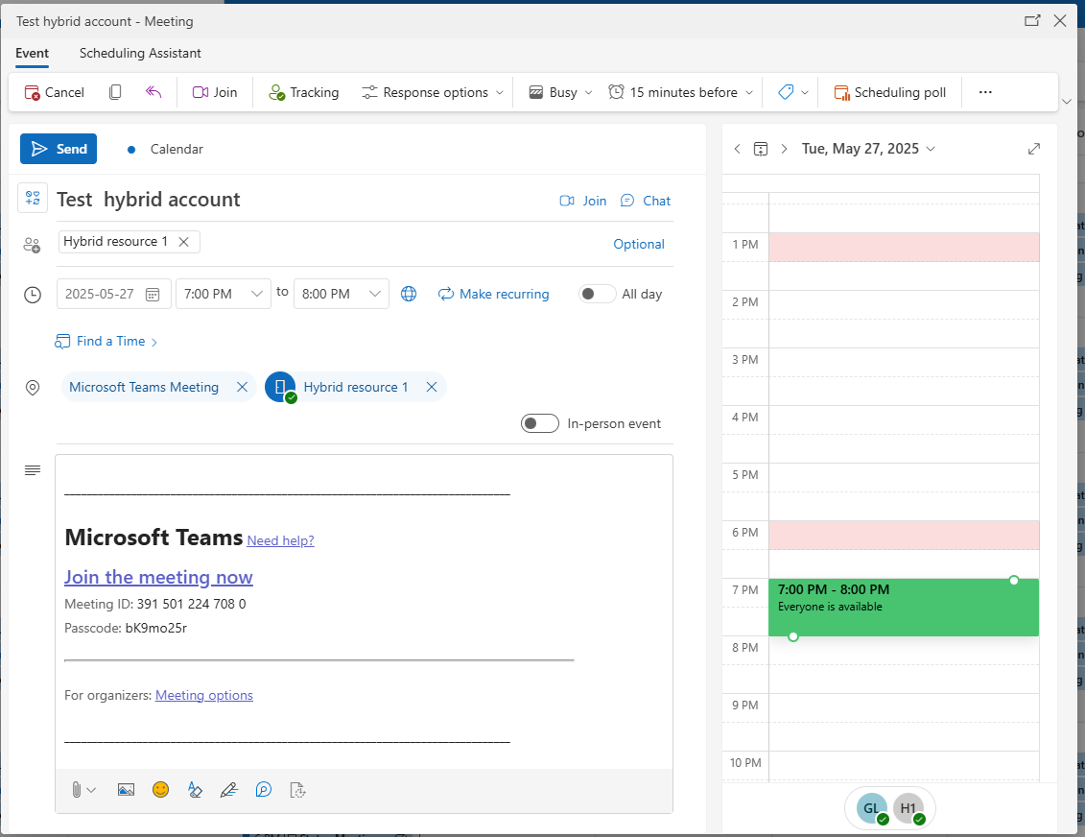Click the location pin icon
1085x837 pixels.
pyautogui.click(x=33, y=388)
